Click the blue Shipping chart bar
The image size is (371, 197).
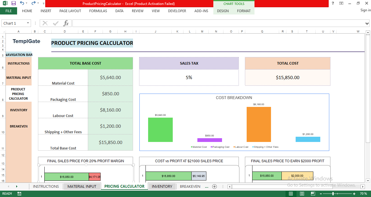(308, 139)
